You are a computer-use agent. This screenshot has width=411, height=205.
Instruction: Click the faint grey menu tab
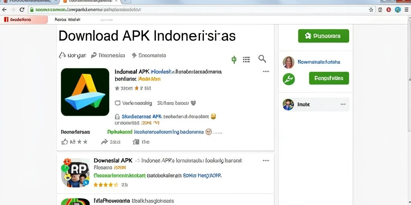click(x=106, y=20)
